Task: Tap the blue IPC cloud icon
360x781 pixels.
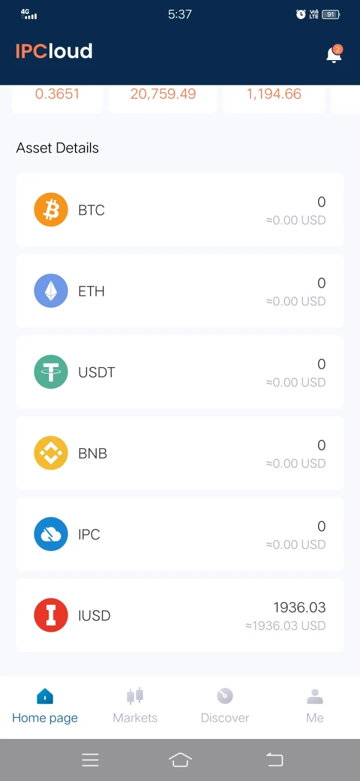Action: click(51, 534)
